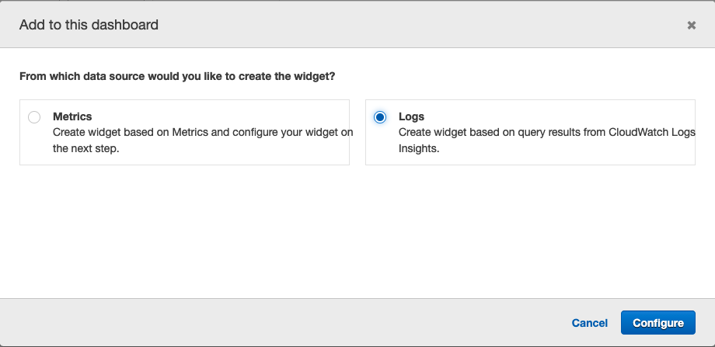The image size is (715, 347).
Task: Select the Logs radio button
Action: [379, 117]
